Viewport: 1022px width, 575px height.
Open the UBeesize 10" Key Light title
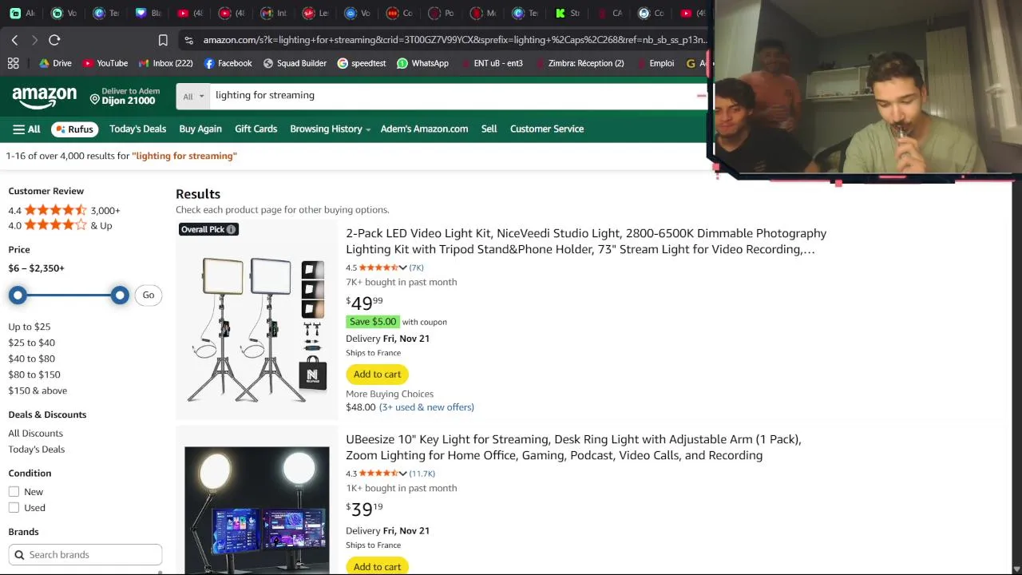point(573,447)
